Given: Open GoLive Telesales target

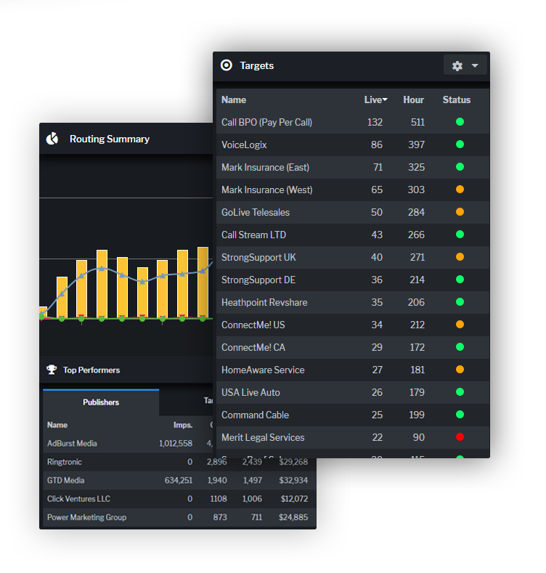Looking at the screenshot, I should [256, 212].
